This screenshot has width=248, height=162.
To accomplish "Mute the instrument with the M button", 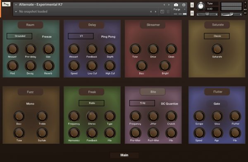I will tap(192, 13).
